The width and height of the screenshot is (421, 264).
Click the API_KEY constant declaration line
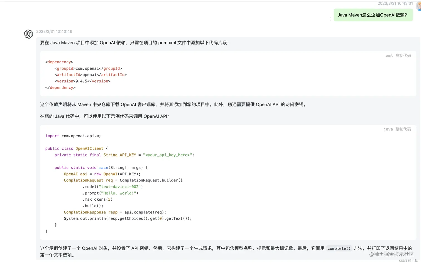coord(124,155)
